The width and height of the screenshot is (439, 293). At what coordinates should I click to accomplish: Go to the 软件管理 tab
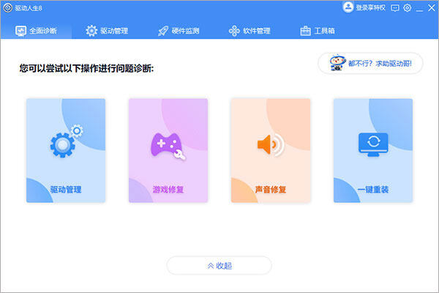click(249, 31)
